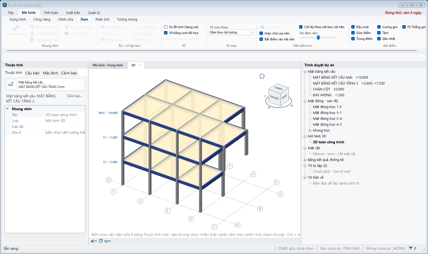Click the Ẩn đối tượng eye icon

(x=103, y=27)
